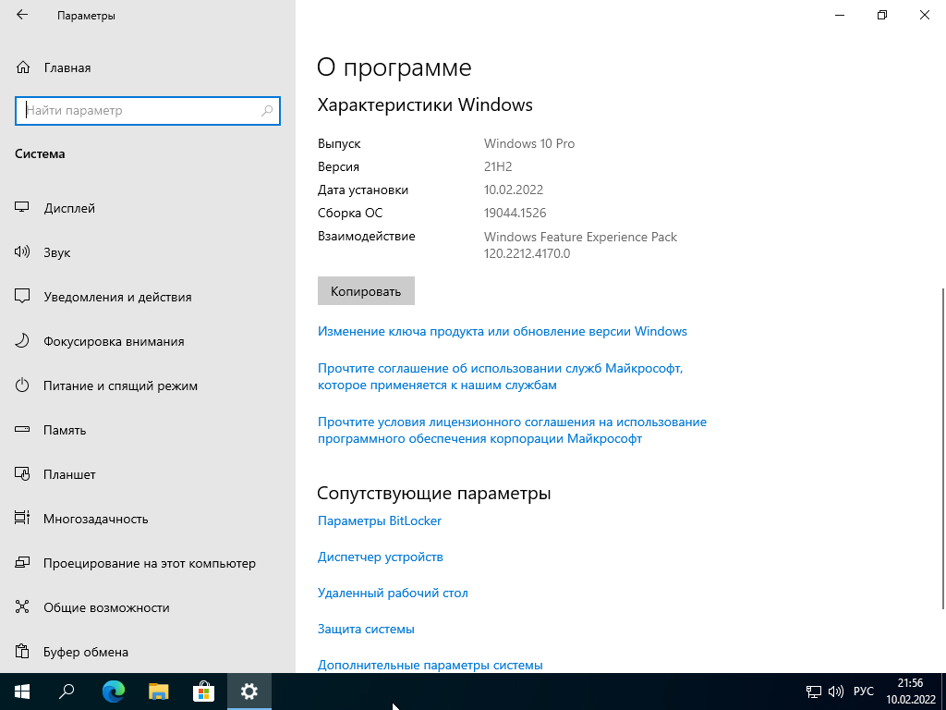Screen dimensions: 946x710
Task: Click the Windows 10 Pro value text
Action: coord(529,143)
